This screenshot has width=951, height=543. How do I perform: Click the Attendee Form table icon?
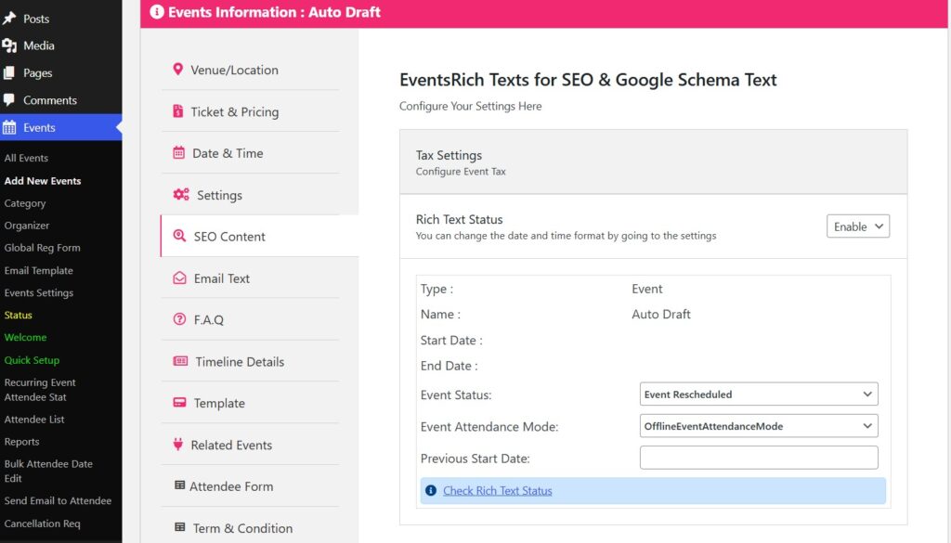click(179, 485)
